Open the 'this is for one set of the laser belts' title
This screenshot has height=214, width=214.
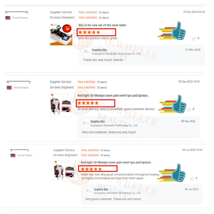click(102, 25)
